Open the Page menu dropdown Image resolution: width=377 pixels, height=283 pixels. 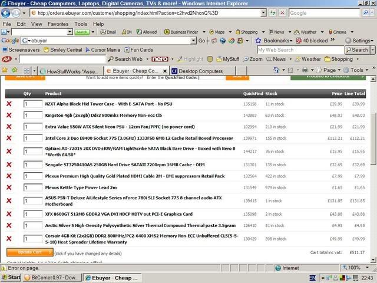point(328,70)
